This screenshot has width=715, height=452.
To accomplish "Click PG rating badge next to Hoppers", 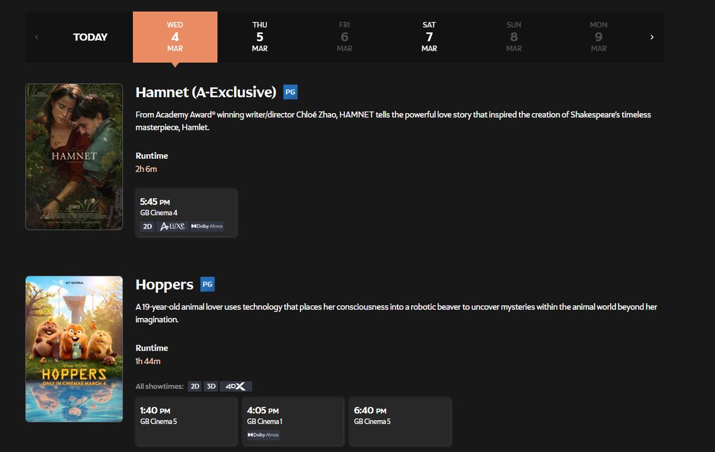I will (207, 285).
